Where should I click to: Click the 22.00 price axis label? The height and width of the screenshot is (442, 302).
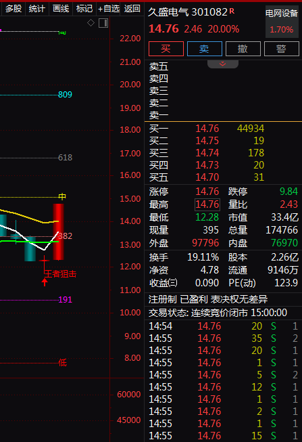click(130, 39)
